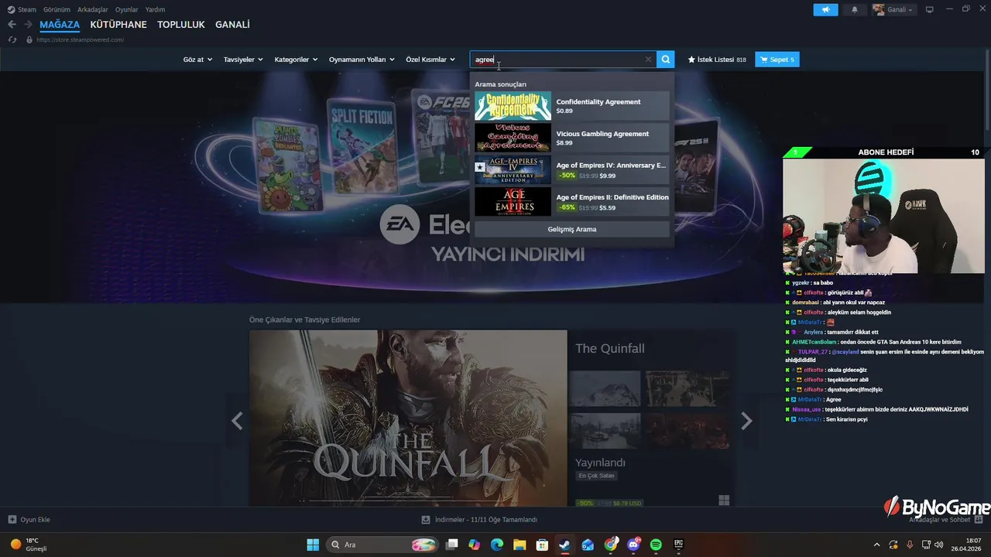Expand the Göz at dropdown
The image size is (991, 557).
tap(197, 60)
